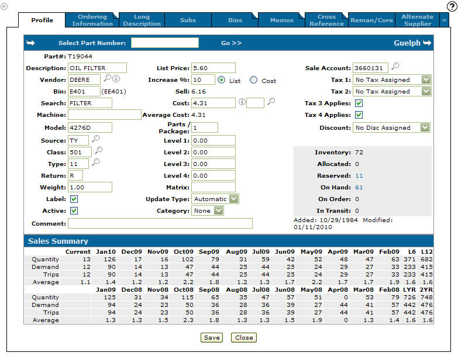Show the Vendor info icon
The height and width of the screenshot is (356, 458).
tap(116, 78)
